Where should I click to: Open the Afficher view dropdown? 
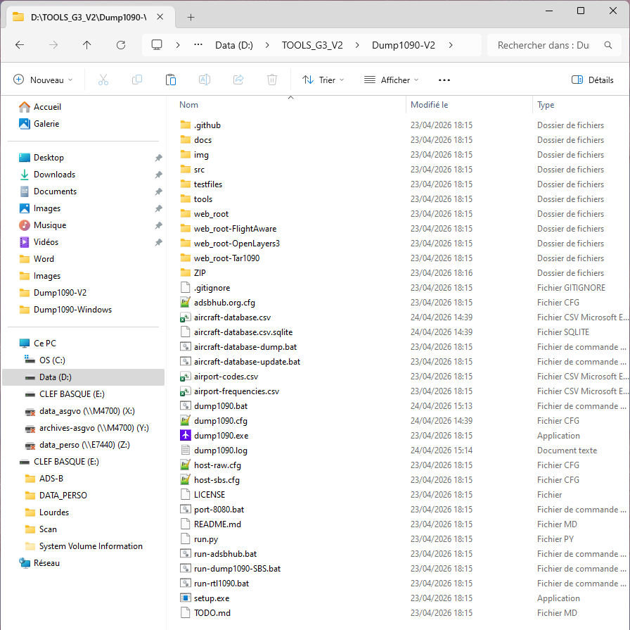392,80
